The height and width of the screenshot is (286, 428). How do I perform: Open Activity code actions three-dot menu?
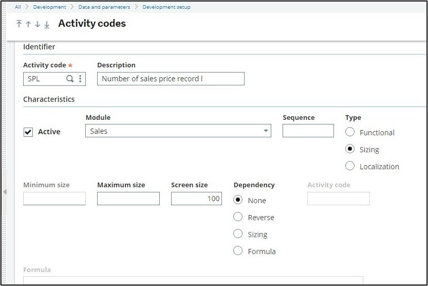(80, 79)
